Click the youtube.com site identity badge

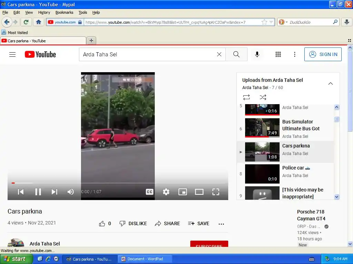(x=65, y=22)
